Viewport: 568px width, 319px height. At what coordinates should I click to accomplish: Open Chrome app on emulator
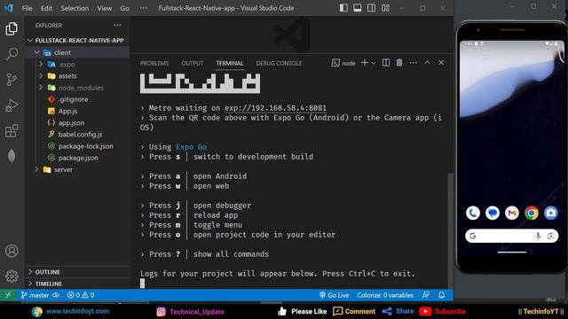(532, 213)
